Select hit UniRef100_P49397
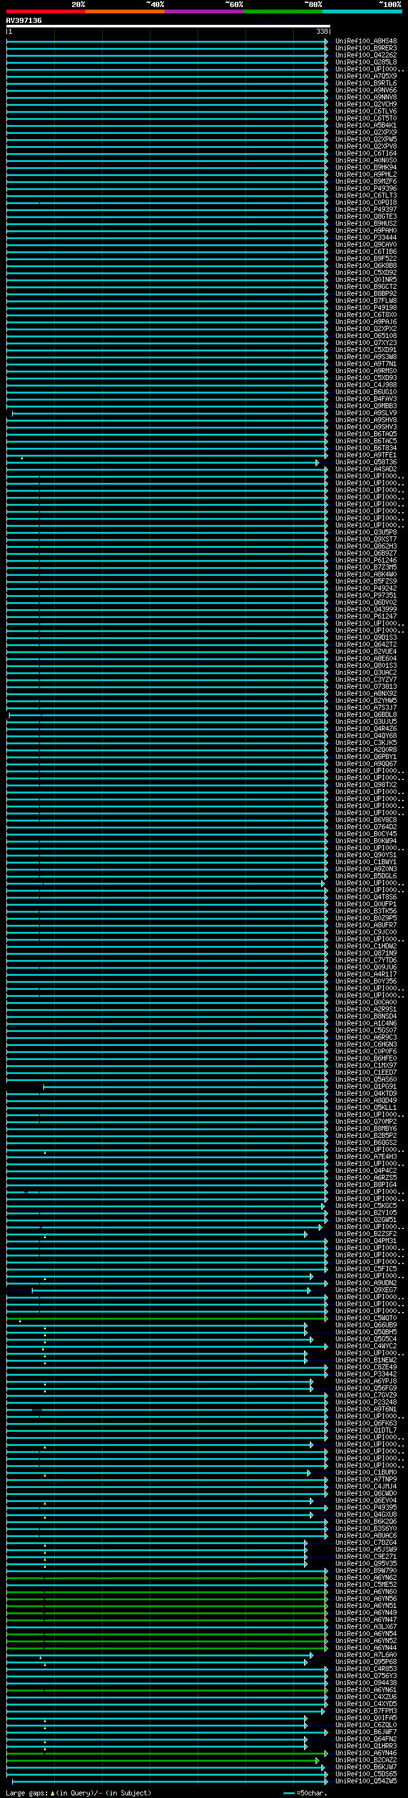 coord(366,209)
